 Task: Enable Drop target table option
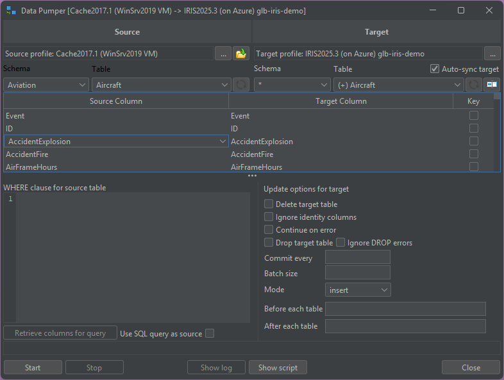click(x=269, y=242)
